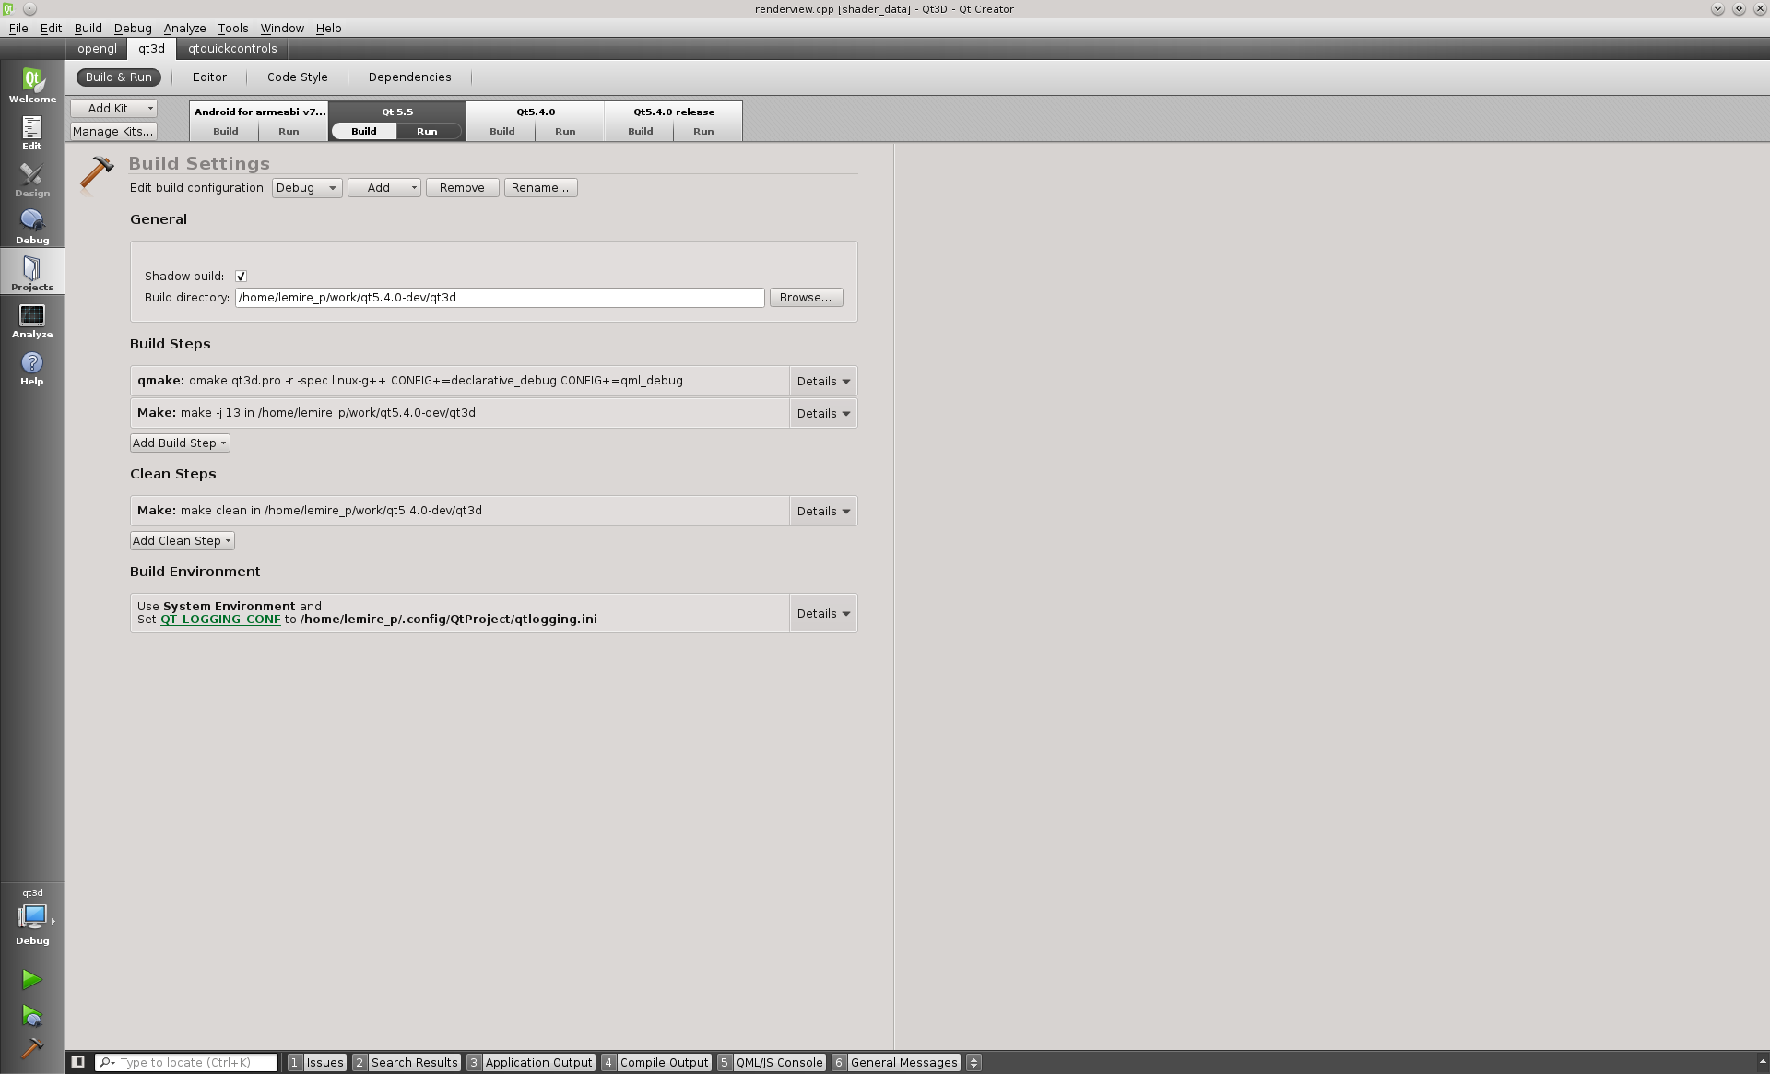The image size is (1770, 1074).
Task: Open Add Build Step dropdown
Action: pyautogui.click(x=180, y=443)
